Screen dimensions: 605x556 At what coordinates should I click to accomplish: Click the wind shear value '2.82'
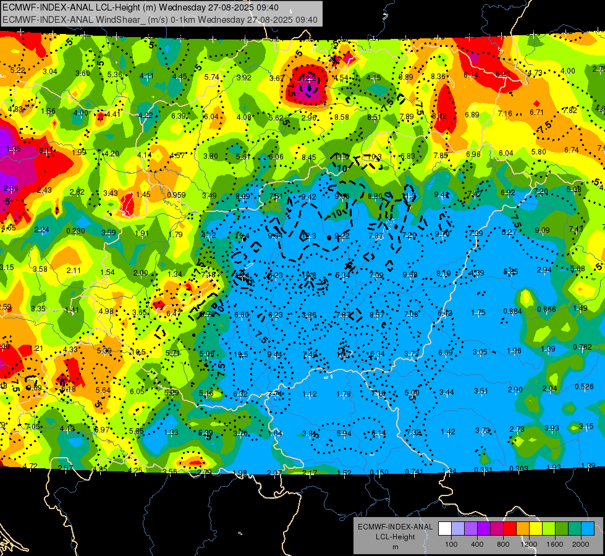[77, 192]
